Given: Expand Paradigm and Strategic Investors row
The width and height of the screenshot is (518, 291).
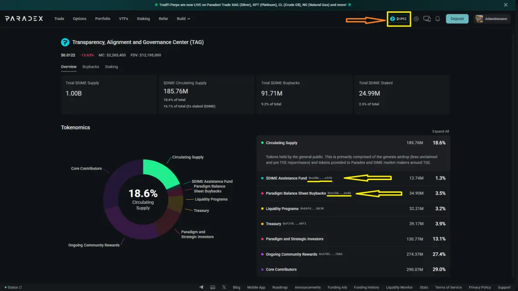Looking at the screenshot, I should coord(354,239).
